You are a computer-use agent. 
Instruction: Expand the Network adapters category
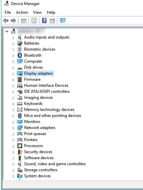pyautogui.click(x=13, y=128)
